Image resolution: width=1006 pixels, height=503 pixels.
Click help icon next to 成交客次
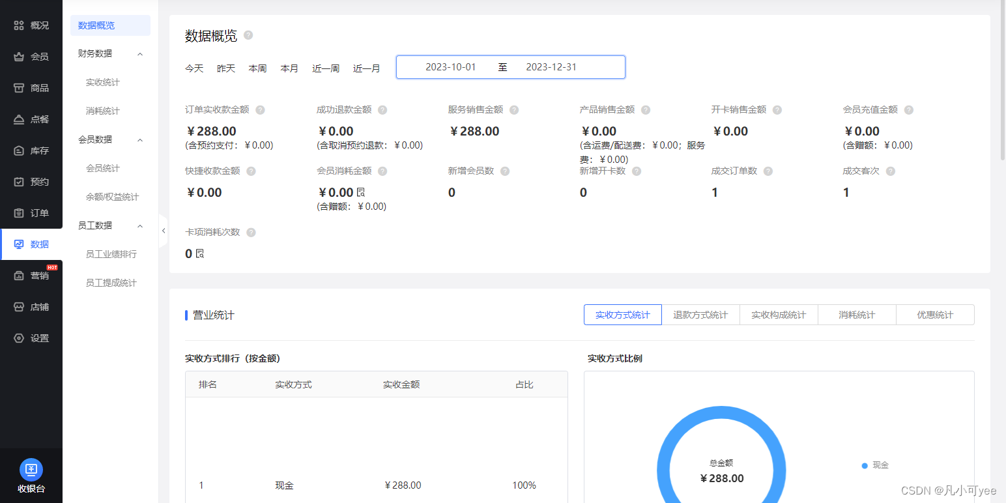891,171
